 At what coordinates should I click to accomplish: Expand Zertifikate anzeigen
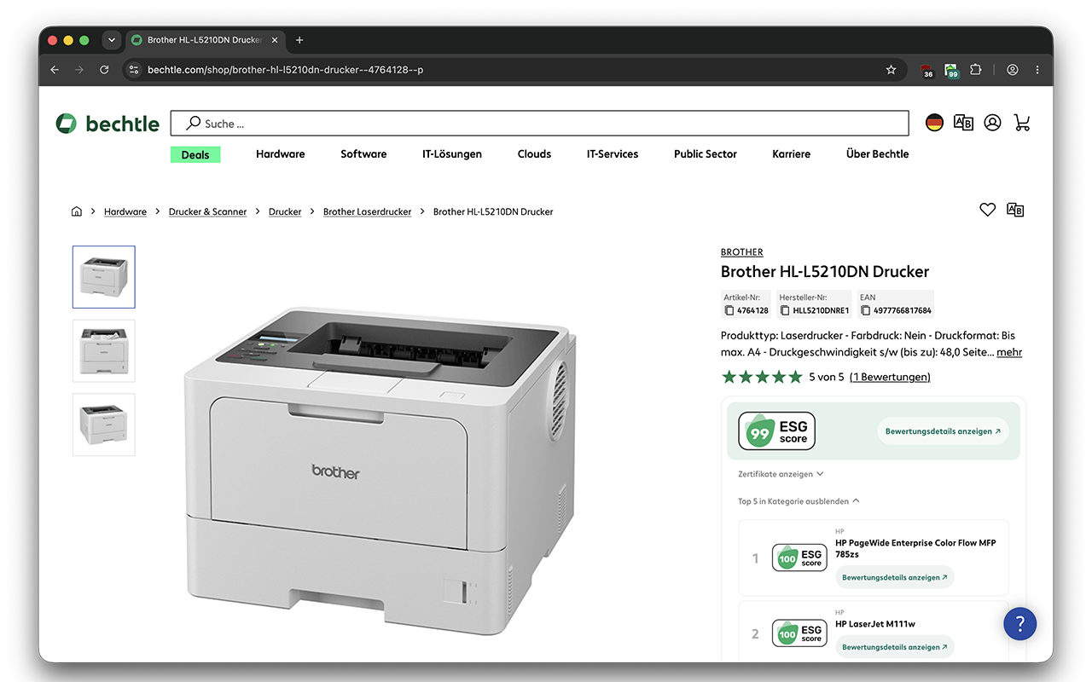click(781, 474)
